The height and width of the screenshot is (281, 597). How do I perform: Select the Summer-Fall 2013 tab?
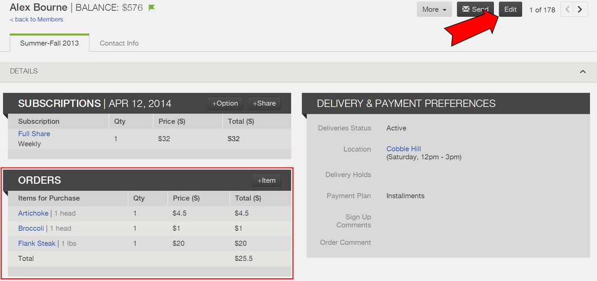(x=49, y=43)
